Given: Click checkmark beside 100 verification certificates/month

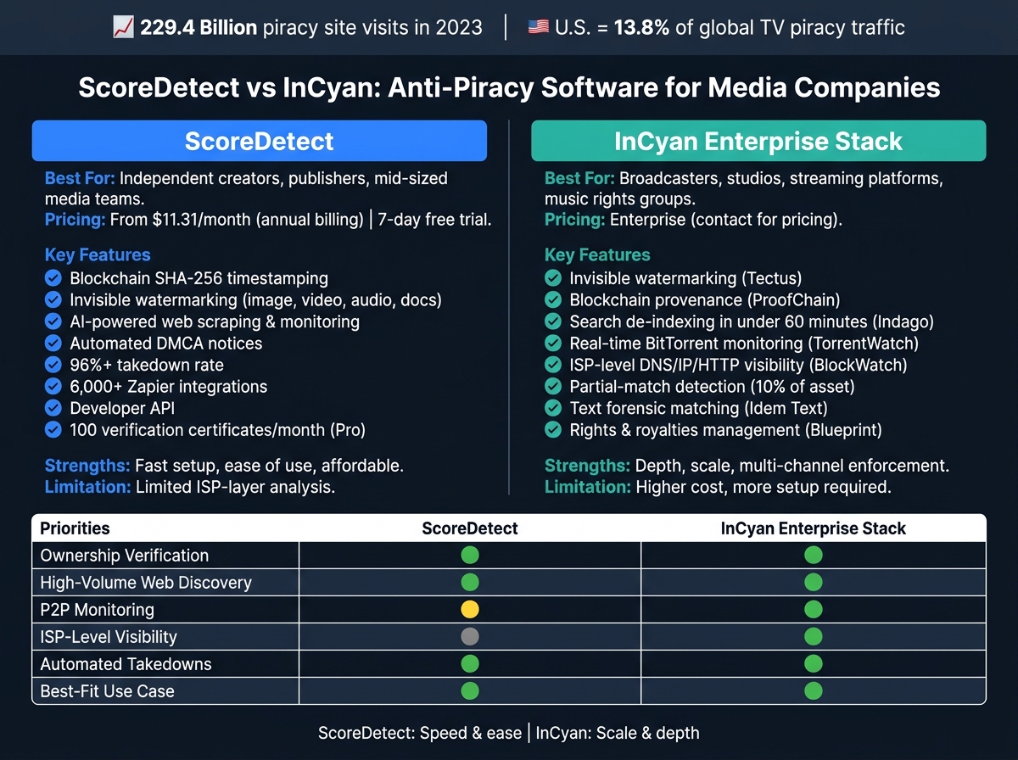Looking at the screenshot, I should click(53, 429).
